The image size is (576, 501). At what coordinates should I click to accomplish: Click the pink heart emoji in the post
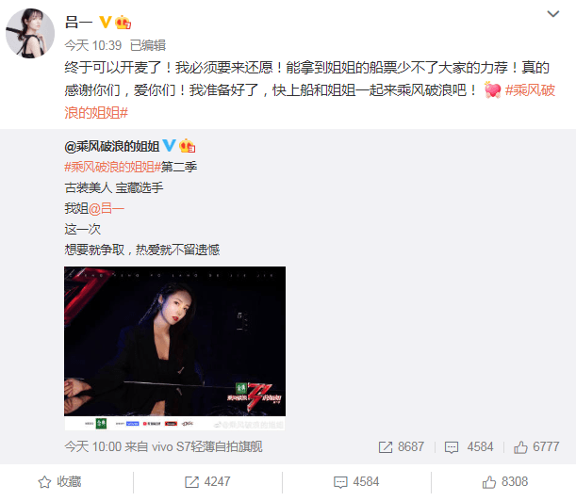tap(492, 89)
